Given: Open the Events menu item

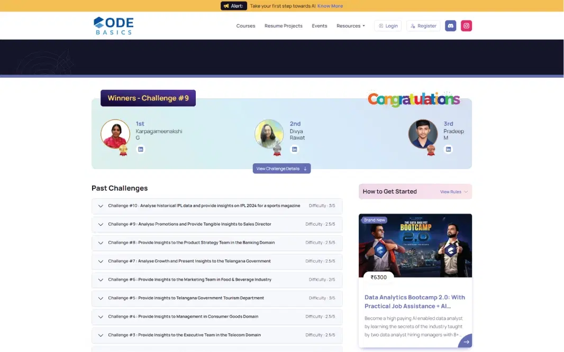Looking at the screenshot, I should (320, 26).
